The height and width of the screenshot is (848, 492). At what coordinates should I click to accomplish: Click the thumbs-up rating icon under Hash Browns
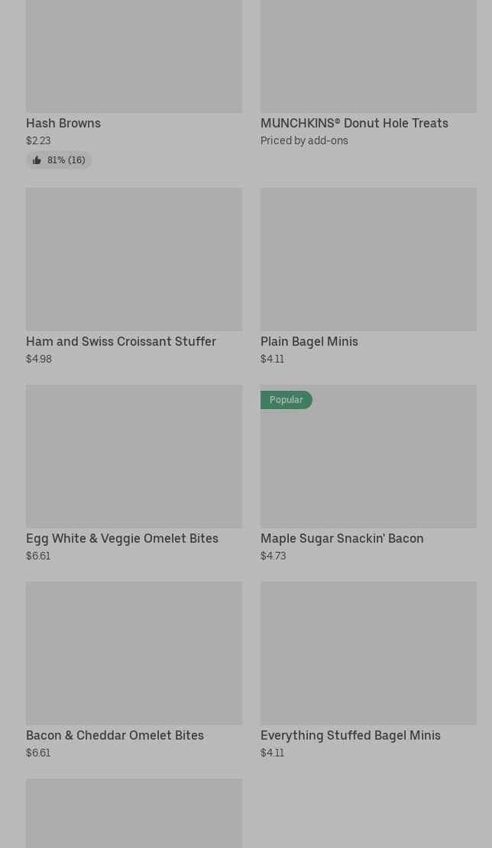pos(37,160)
